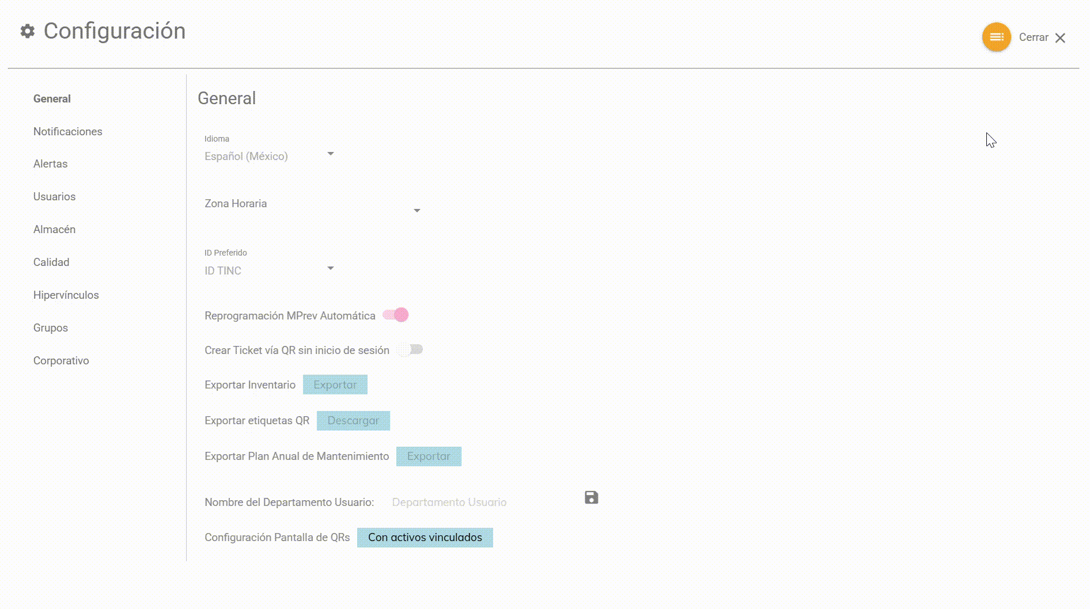Viewport: 1090px width, 609px height.
Task: Click Descargar for QR labels
Action: click(353, 421)
